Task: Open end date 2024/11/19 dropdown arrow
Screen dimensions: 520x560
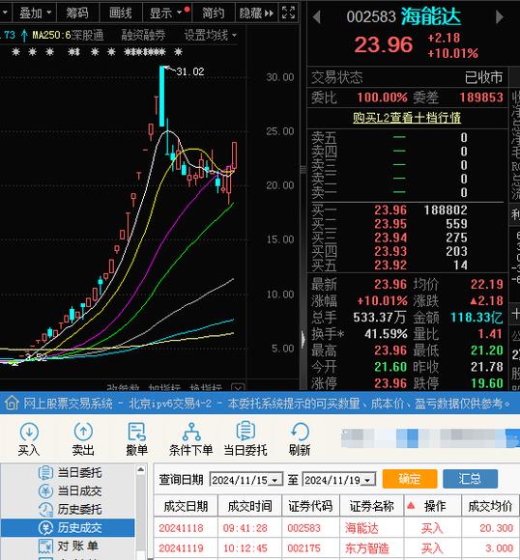Action: coord(368,480)
